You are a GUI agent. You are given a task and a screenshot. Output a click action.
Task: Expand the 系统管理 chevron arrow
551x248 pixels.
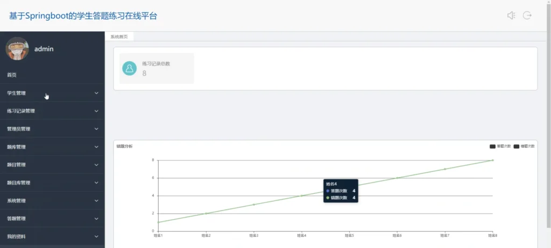click(x=96, y=201)
